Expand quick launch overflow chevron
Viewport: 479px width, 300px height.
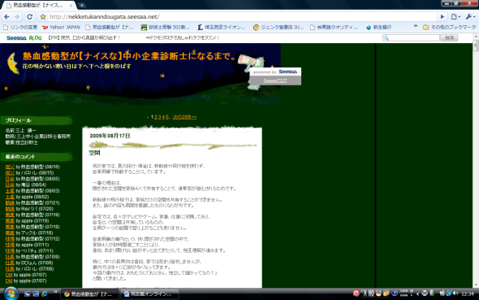(x=55, y=292)
